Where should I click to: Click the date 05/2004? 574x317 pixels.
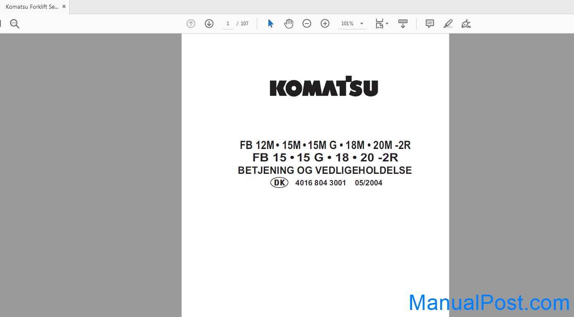pyautogui.click(x=369, y=183)
